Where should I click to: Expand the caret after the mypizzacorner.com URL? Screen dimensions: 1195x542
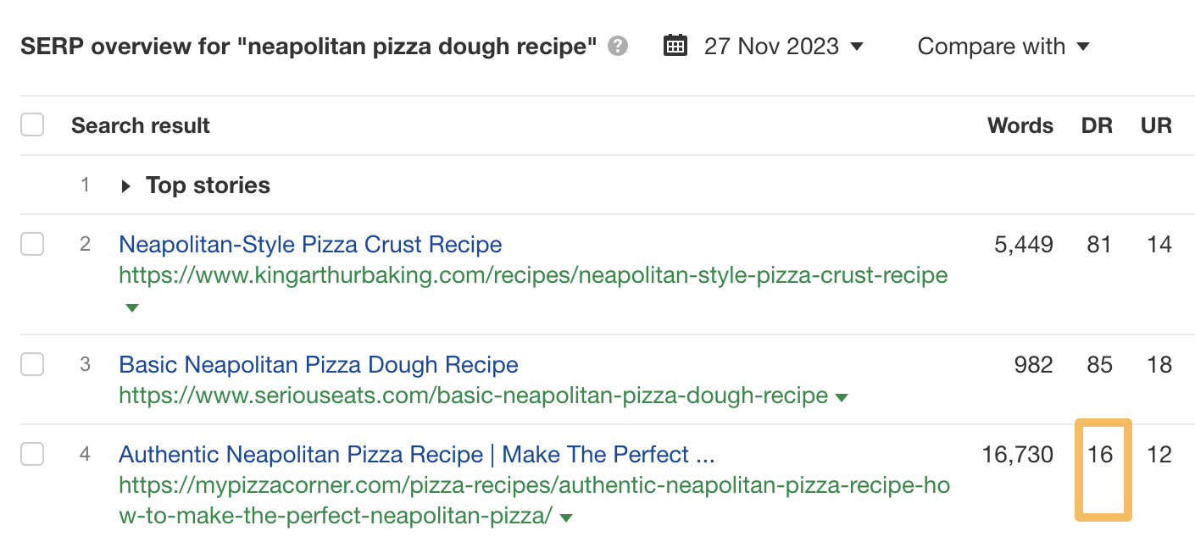coord(566,516)
